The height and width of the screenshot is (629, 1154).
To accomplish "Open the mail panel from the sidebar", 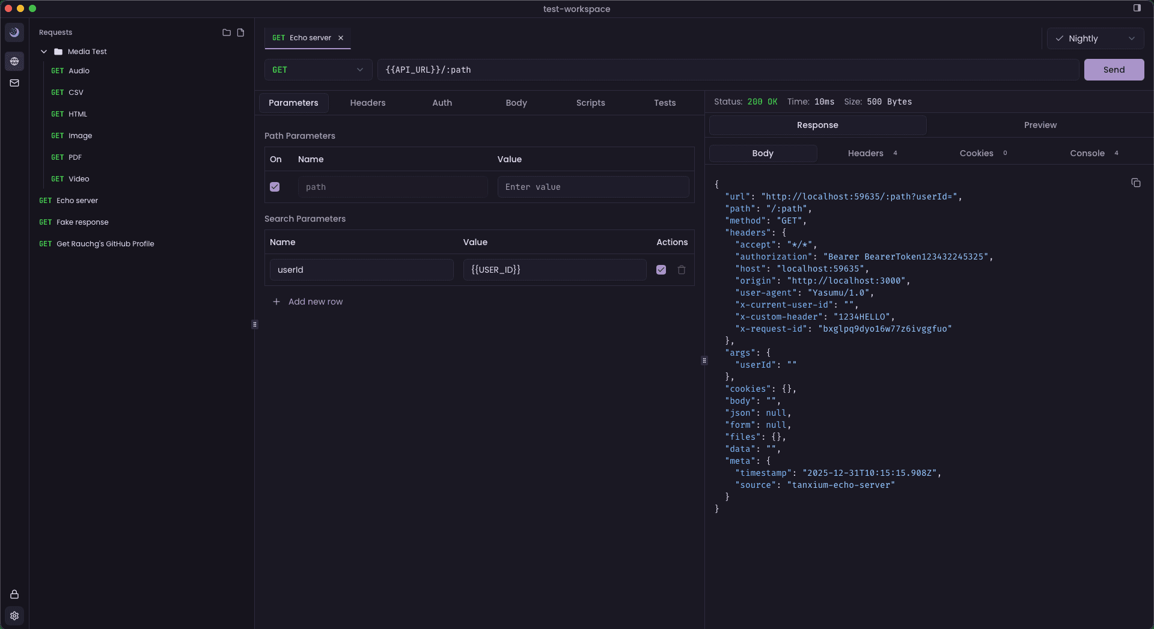I will pyautogui.click(x=14, y=83).
